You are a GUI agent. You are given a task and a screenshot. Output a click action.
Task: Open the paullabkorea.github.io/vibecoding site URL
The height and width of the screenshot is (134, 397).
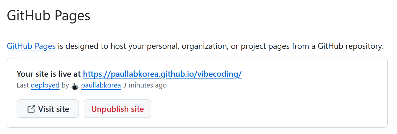(x=162, y=74)
